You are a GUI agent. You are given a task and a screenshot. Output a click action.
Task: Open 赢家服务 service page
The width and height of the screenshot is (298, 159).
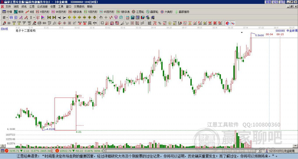[x=182, y=12]
